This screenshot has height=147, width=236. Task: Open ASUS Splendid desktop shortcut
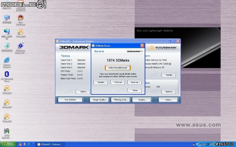7,133
